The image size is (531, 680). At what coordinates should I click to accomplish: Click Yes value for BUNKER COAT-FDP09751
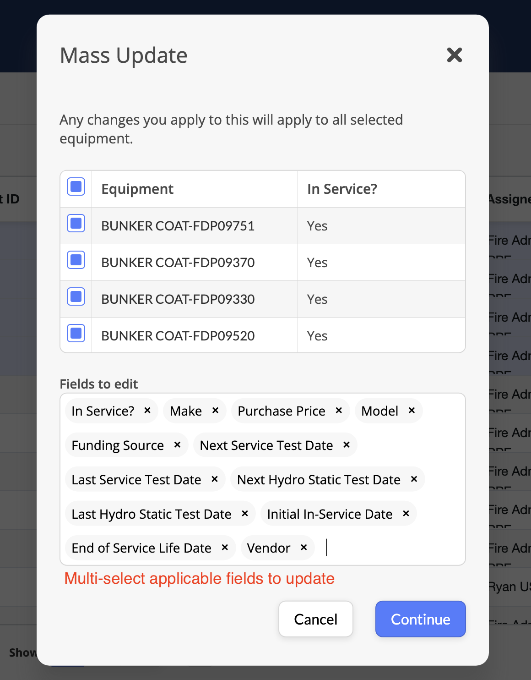click(x=317, y=226)
